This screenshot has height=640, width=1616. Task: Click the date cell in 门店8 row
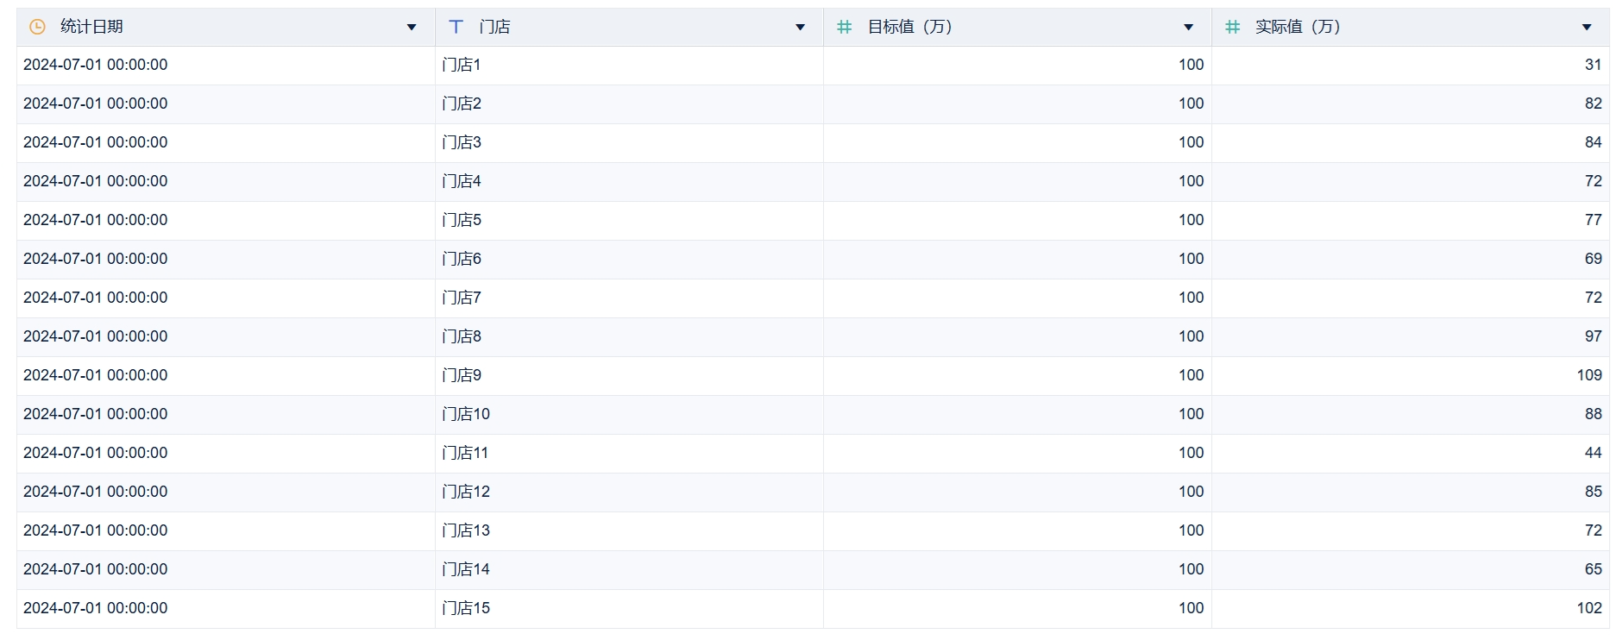226,336
